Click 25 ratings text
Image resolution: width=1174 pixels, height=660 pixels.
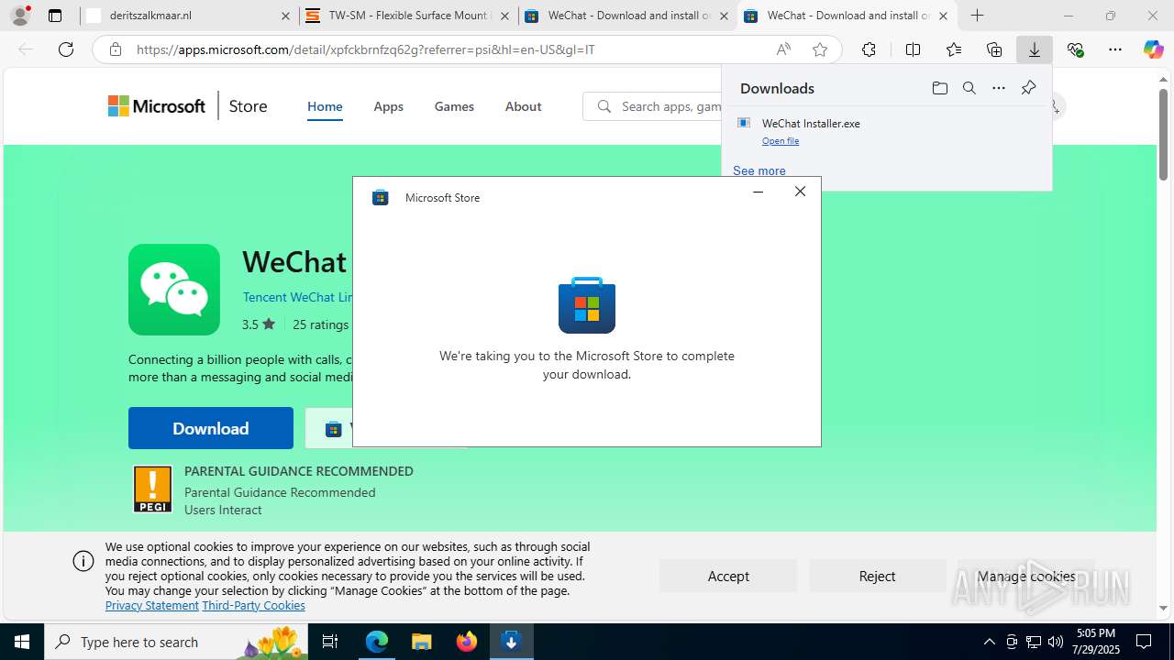[x=320, y=324]
